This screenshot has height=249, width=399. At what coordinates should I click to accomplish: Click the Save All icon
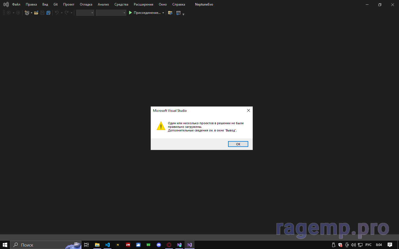(x=48, y=13)
